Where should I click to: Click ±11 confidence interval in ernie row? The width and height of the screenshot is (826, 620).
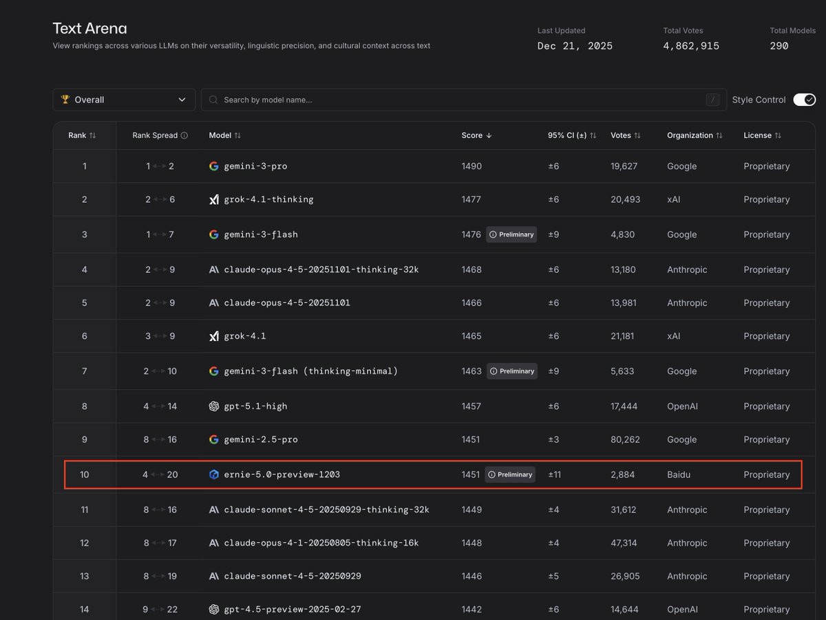(x=554, y=474)
